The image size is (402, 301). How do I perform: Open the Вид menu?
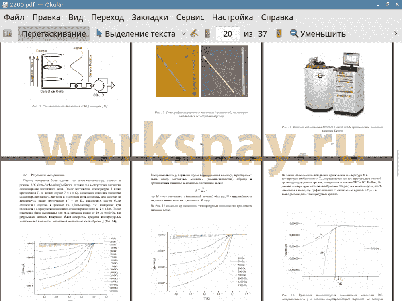[x=76, y=17]
